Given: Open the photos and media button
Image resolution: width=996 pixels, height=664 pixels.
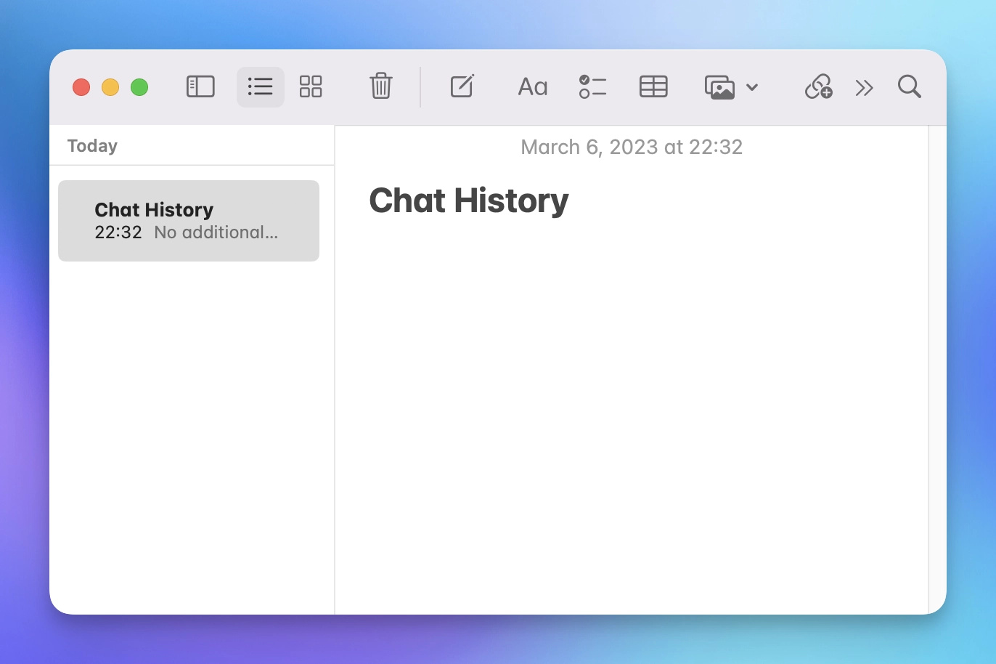Looking at the screenshot, I should (719, 87).
